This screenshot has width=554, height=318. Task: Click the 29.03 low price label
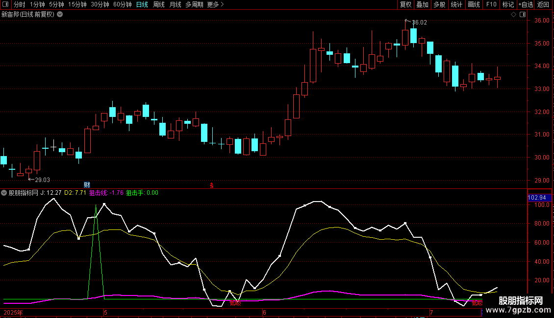pos(42,180)
